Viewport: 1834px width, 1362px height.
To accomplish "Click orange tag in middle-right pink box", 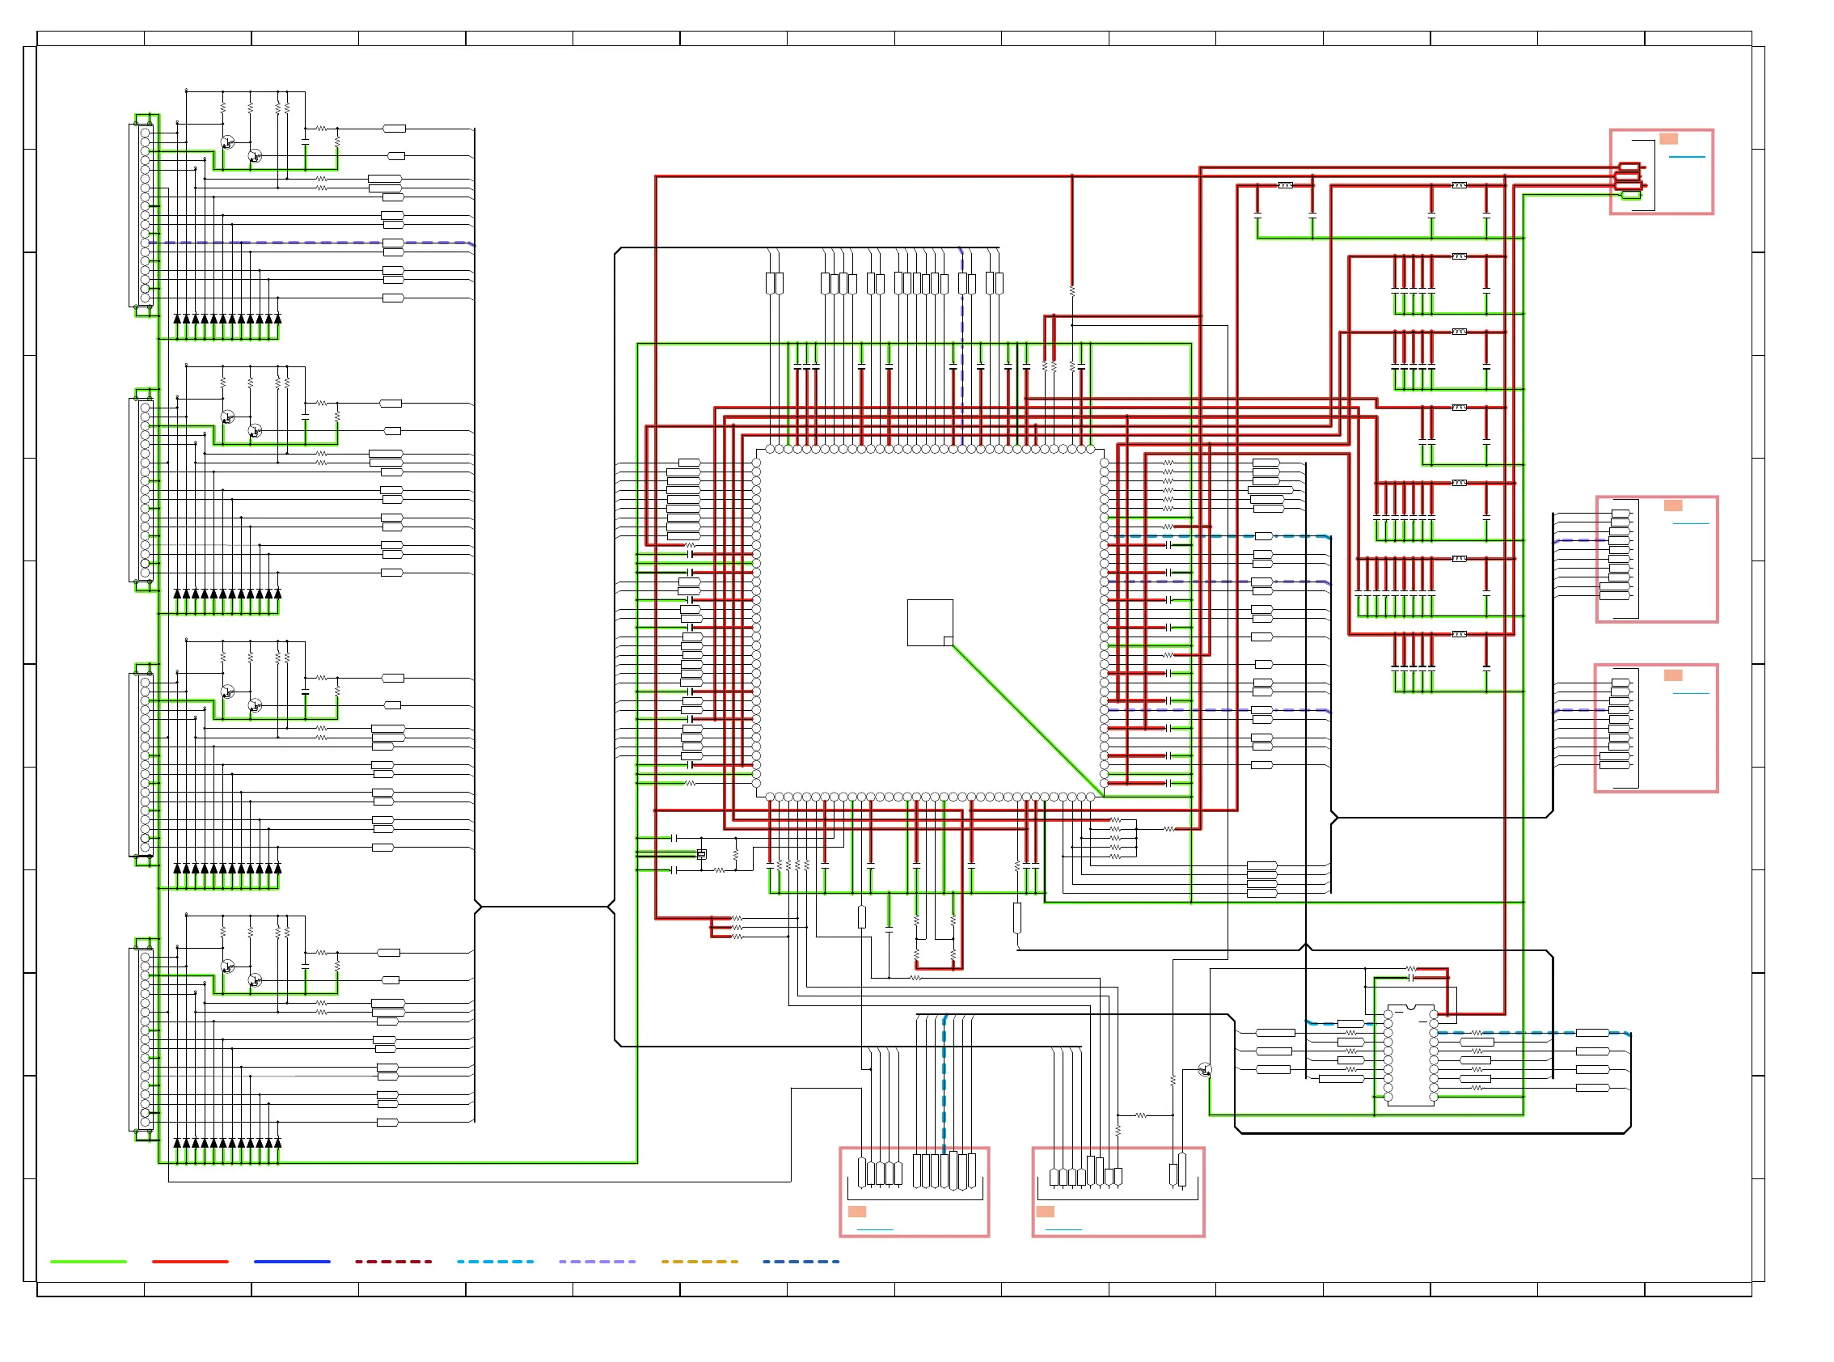I will pos(1672,505).
